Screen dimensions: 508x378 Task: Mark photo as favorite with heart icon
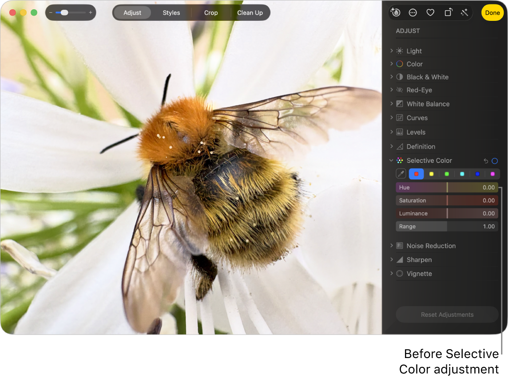click(x=430, y=13)
